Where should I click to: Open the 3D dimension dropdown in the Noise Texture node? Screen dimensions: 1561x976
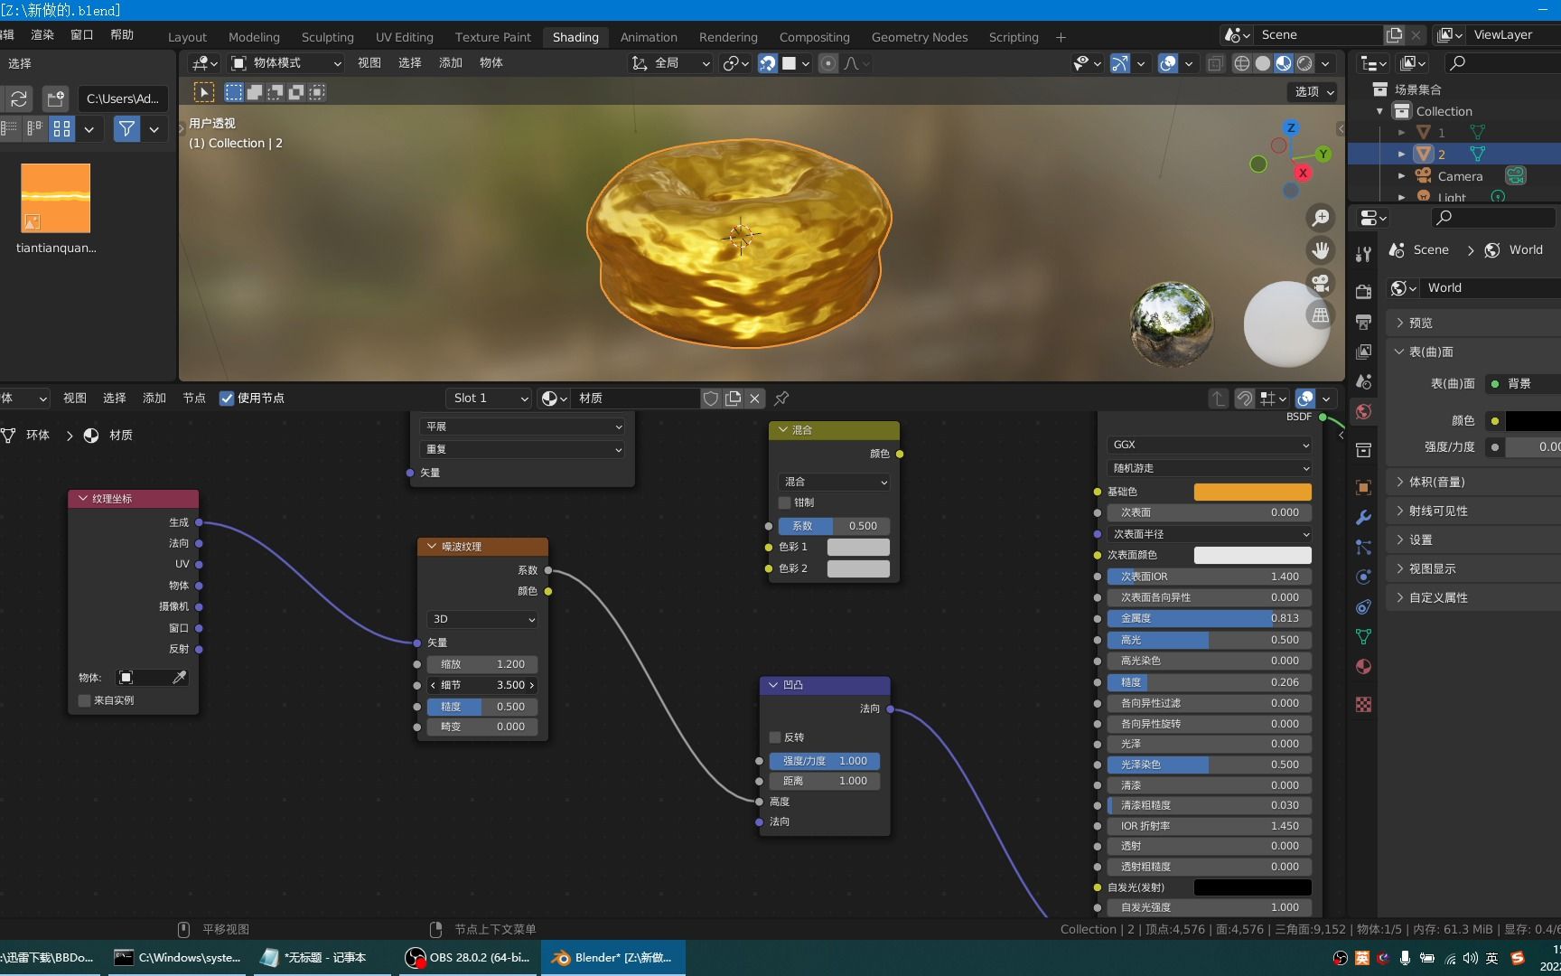pyautogui.click(x=481, y=619)
